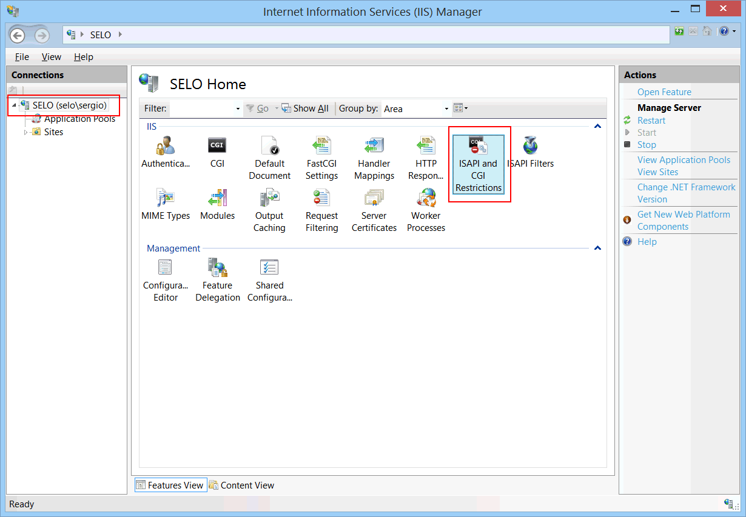Switch to Features View tab
Screen dimensions: 746x517
pyautogui.click(x=170, y=485)
